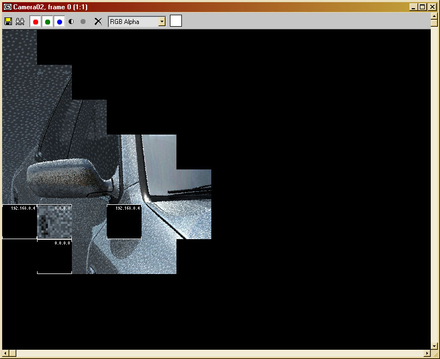The image size is (440, 359).
Task: Clone the virtual frame buffer window
Action: tap(20, 22)
